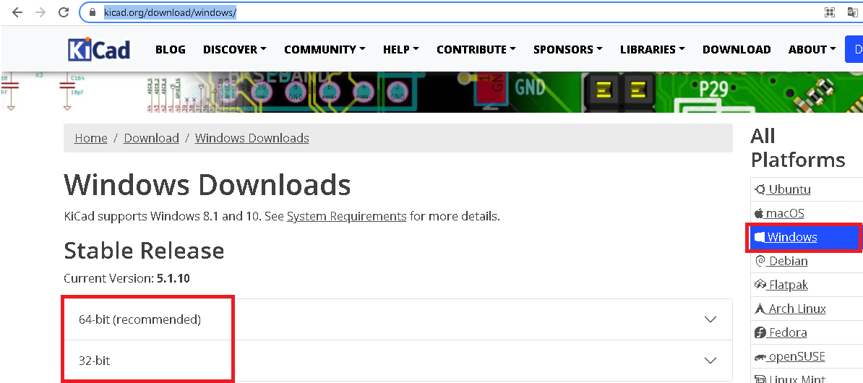This screenshot has width=863, height=383.
Task: Go back using browser back arrow
Action: pyautogui.click(x=17, y=12)
